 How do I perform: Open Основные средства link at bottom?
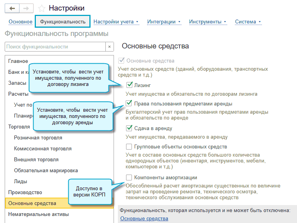point(144,218)
